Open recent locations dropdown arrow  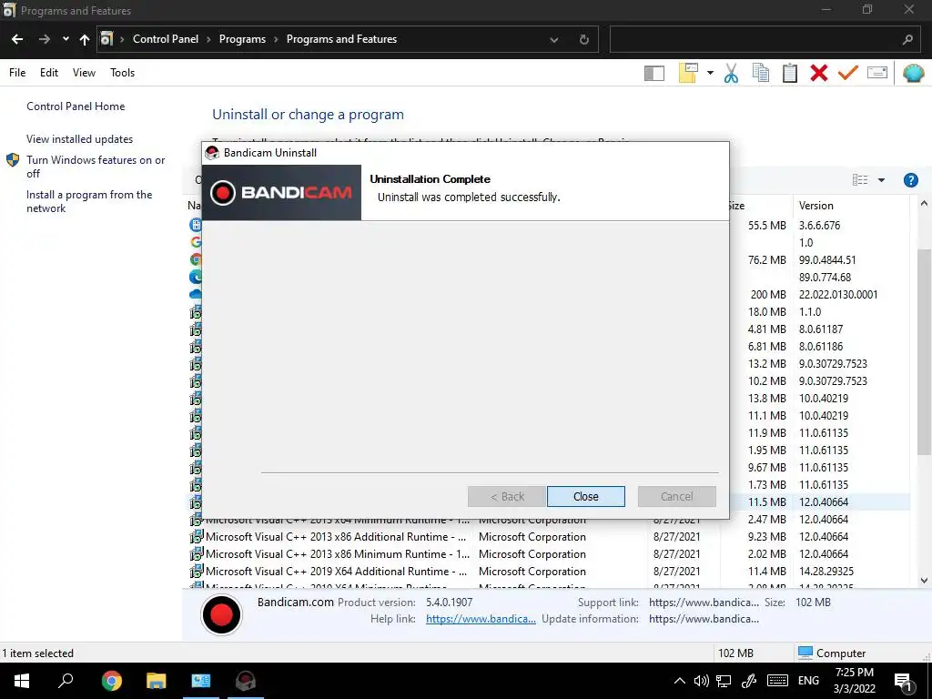(x=66, y=39)
